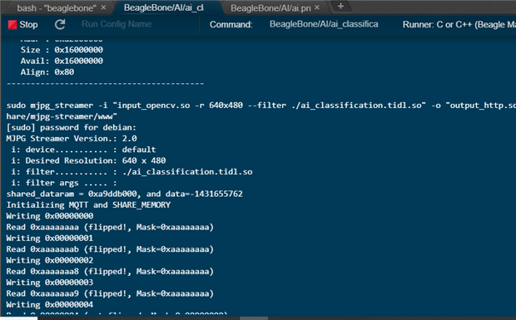Screen dimensions: 516x320
Task: Click the reload run icon
Action: pyautogui.click(x=60, y=24)
